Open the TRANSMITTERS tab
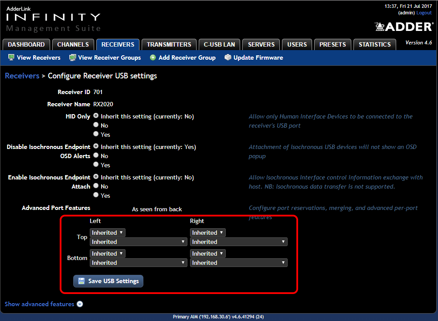The height and width of the screenshot is (321, 438). tap(169, 44)
